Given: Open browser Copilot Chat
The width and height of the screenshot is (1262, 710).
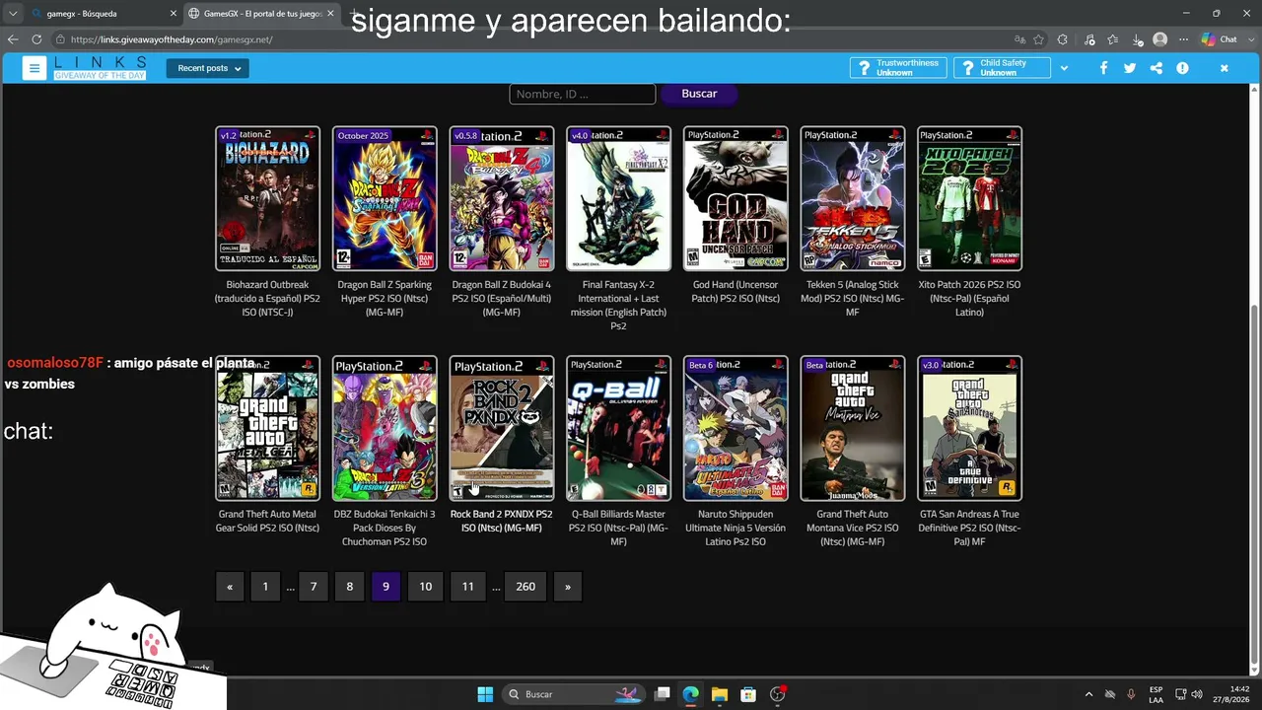Looking at the screenshot, I should (x=1220, y=39).
